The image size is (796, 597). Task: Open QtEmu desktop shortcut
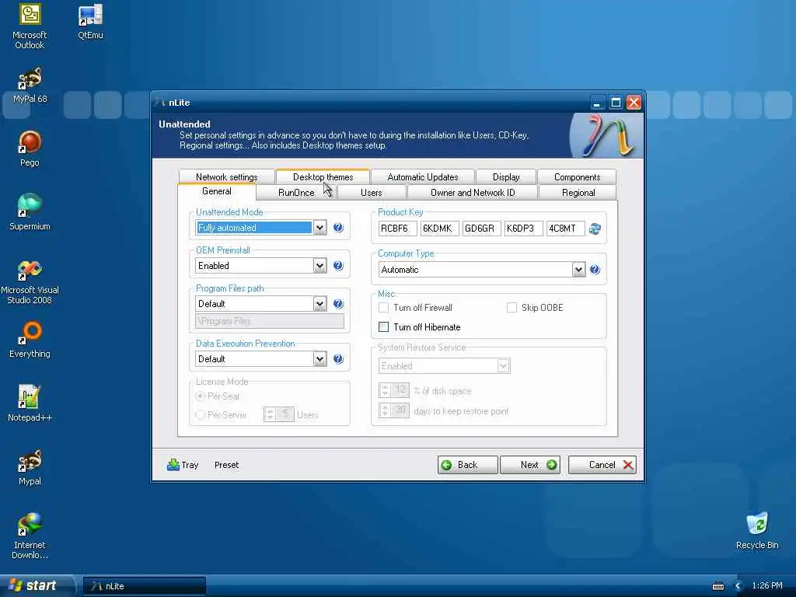90,21
